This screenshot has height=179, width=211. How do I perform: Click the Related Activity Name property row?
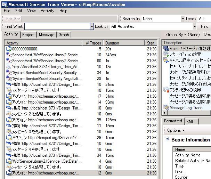point(192,161)
